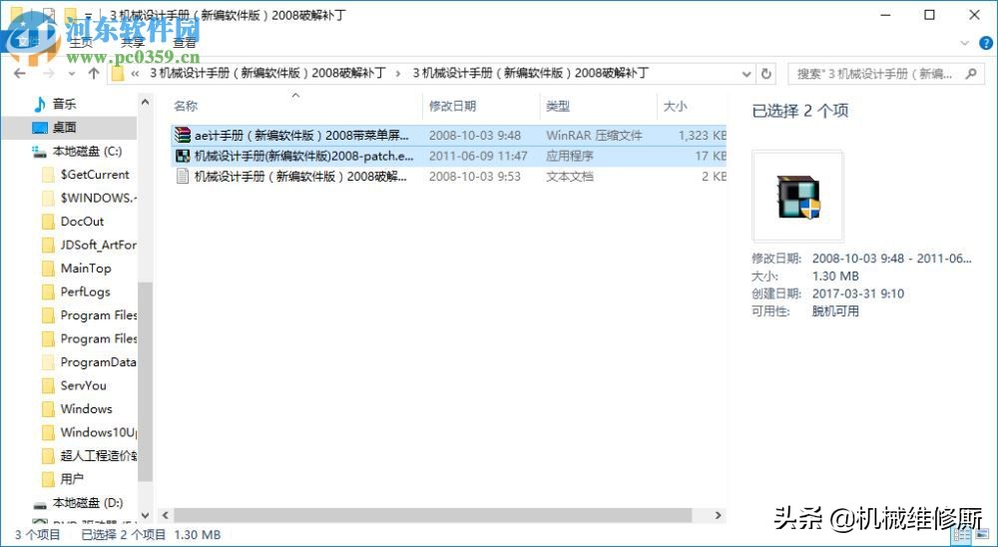
Task: Click the file name ae计手册（新编软件版）2008带菜单屏
Action: coord(301,135)
